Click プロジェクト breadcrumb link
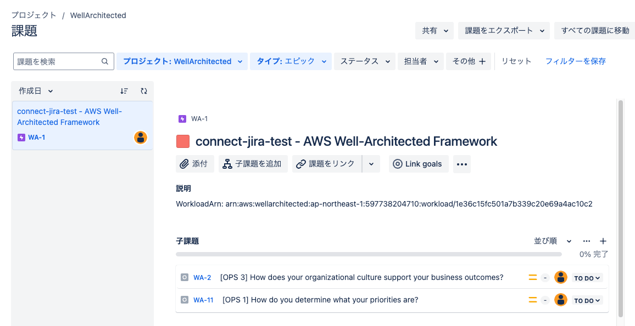Screen dimensions: 635x326 click(34, 15)
